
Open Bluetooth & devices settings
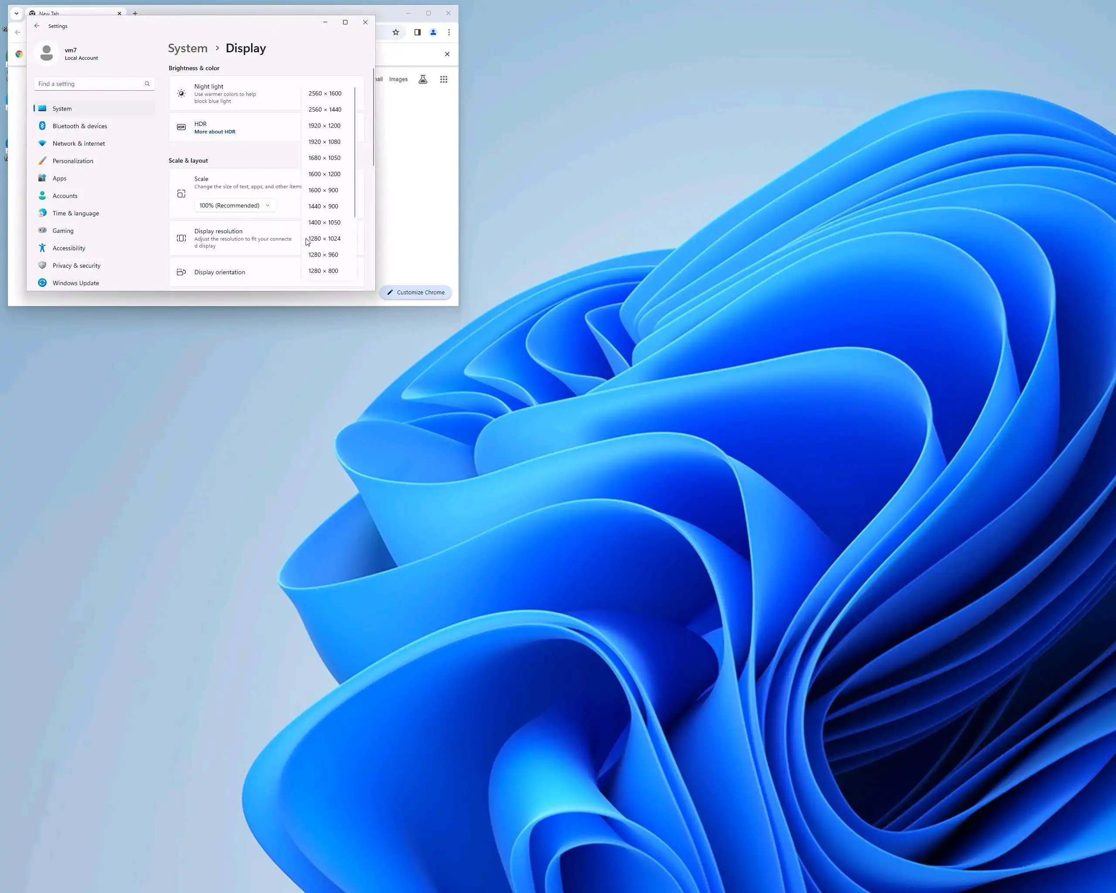tap(79, 126)
